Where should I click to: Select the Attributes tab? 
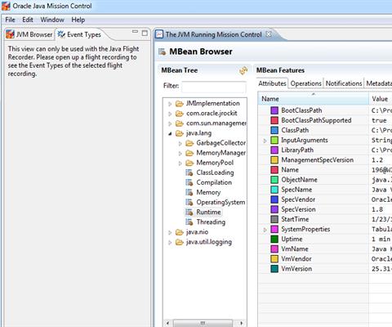pos(272,83)
